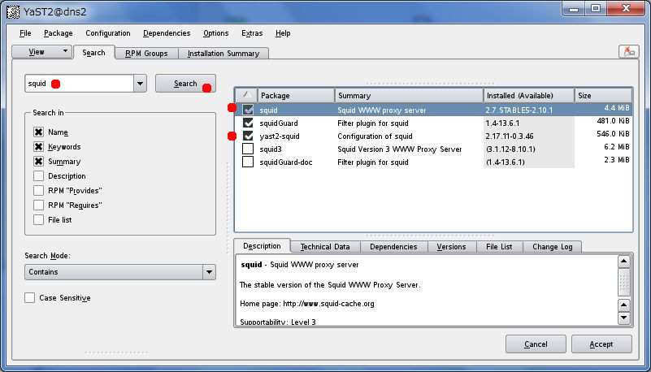Select the squid3 package row name

point(271,149)
